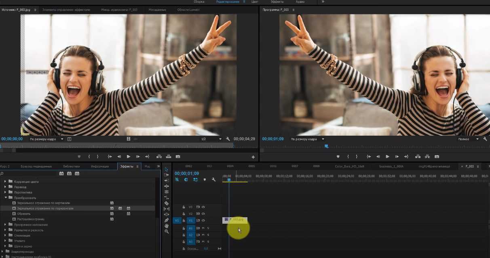490x258 pixels.
Task: Hide track V2 with the eye icon
Action: (x=203, y=214)
